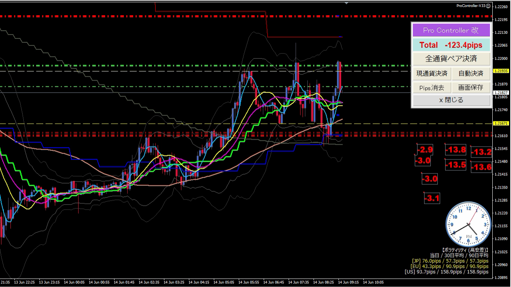The image size is (511, 287).
Task: Click the 14 Jun 02:35 time label
Action: (x=150, y=282)
